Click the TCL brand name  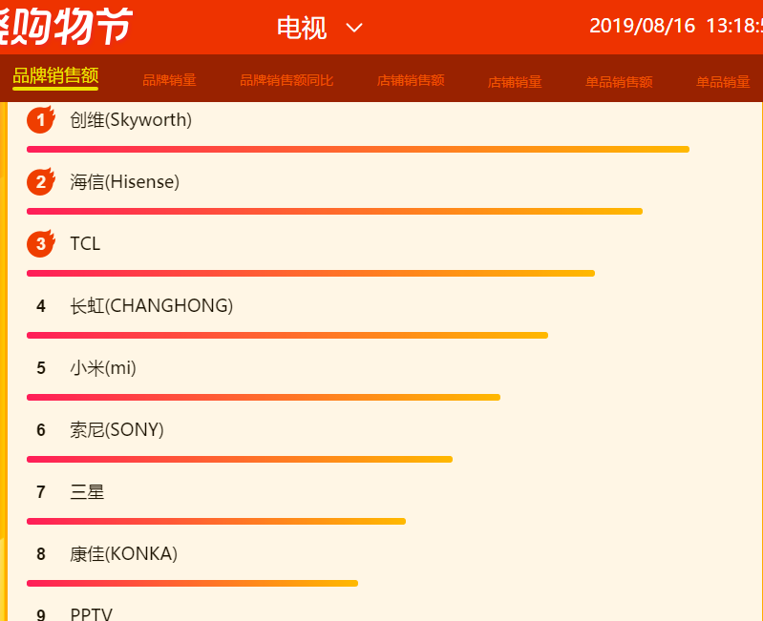85,244
